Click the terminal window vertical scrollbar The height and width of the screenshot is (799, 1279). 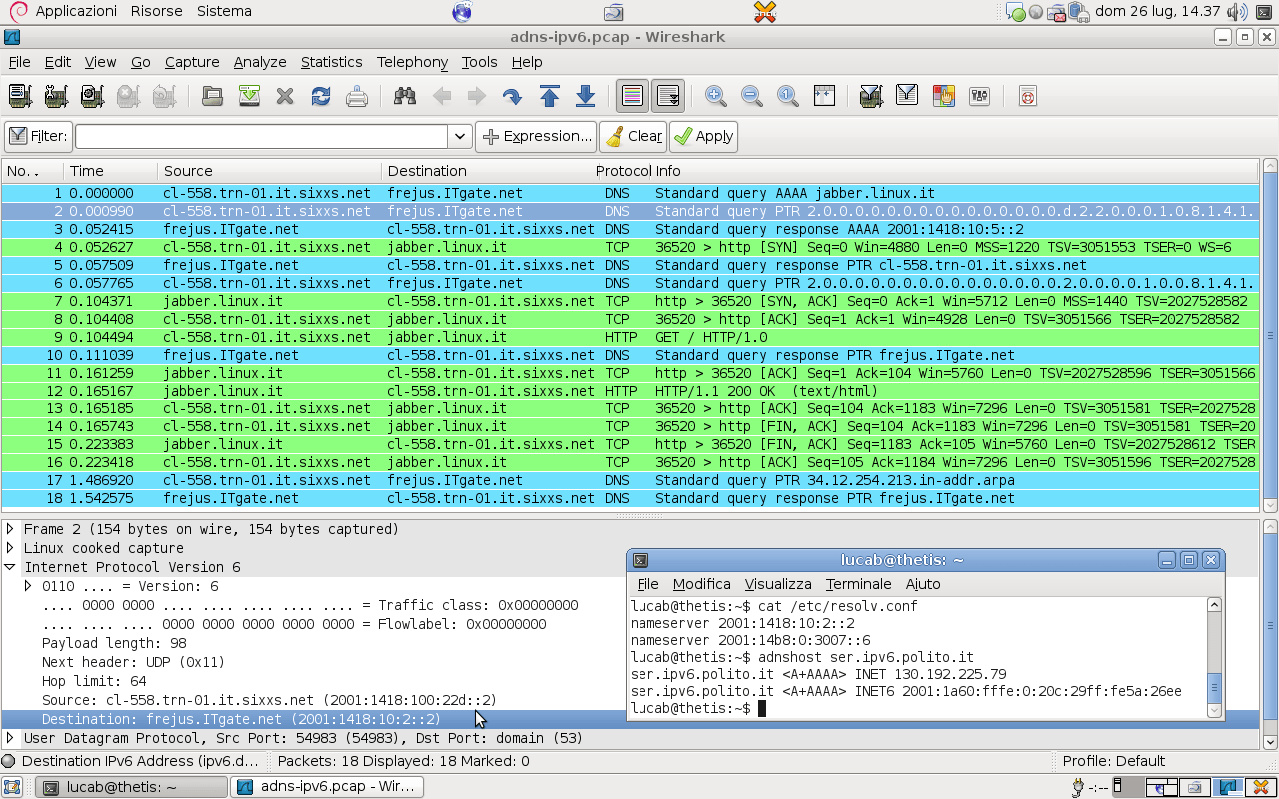tap(1215, 657)
